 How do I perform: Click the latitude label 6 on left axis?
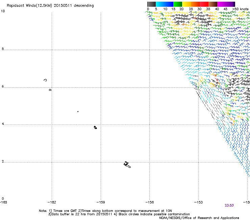(x=3, y=86)
